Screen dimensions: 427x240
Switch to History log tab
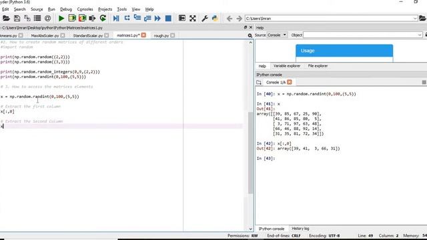point(300,229)
